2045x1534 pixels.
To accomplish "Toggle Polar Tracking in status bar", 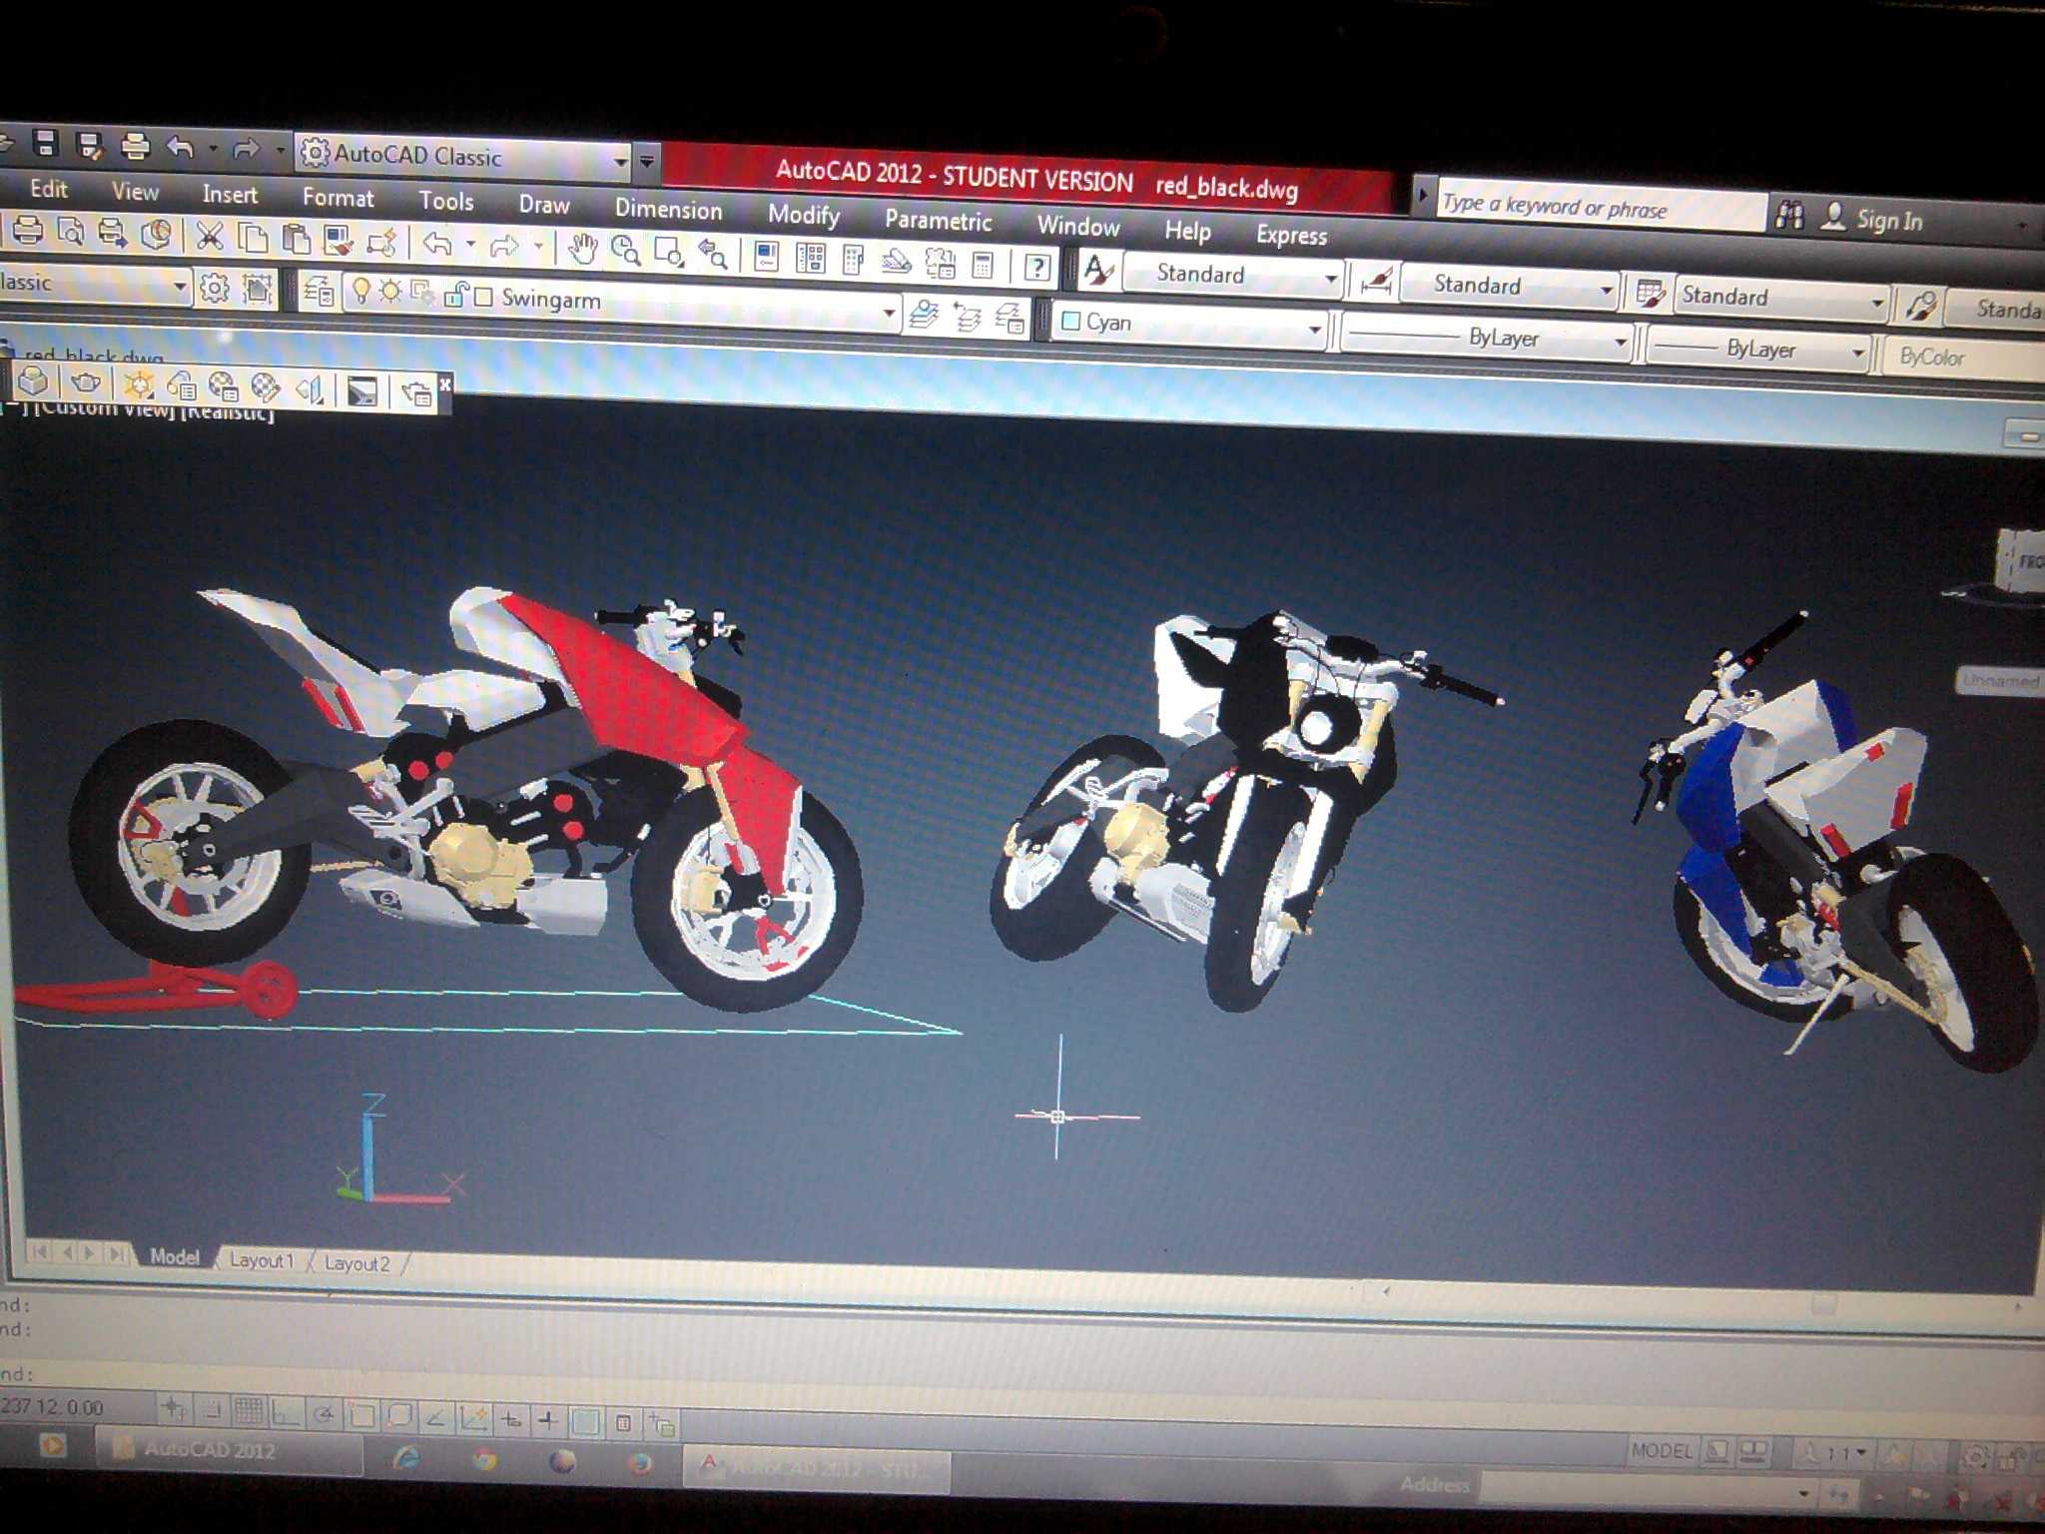I will 323,1414.
